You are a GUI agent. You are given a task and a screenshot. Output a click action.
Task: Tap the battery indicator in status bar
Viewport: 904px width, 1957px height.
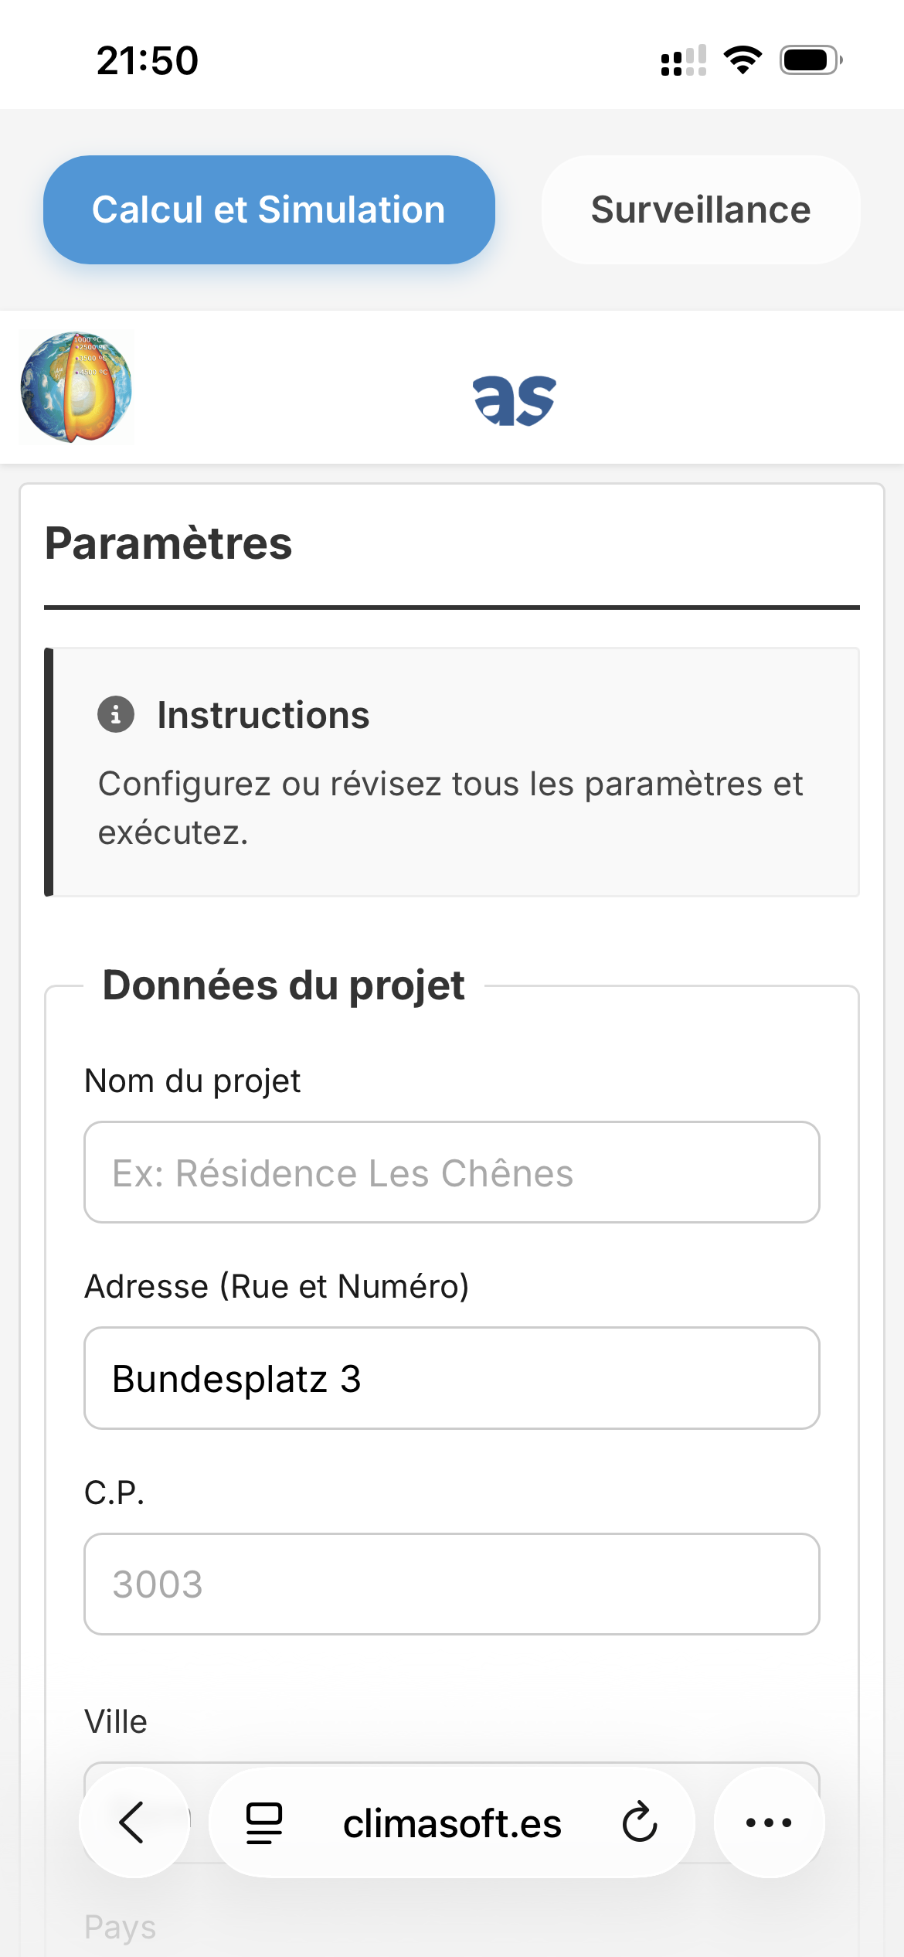810,60
